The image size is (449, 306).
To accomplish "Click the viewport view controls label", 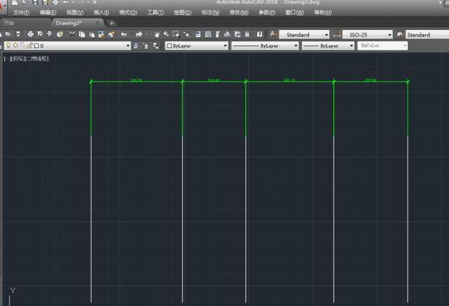I will [26, 58].
